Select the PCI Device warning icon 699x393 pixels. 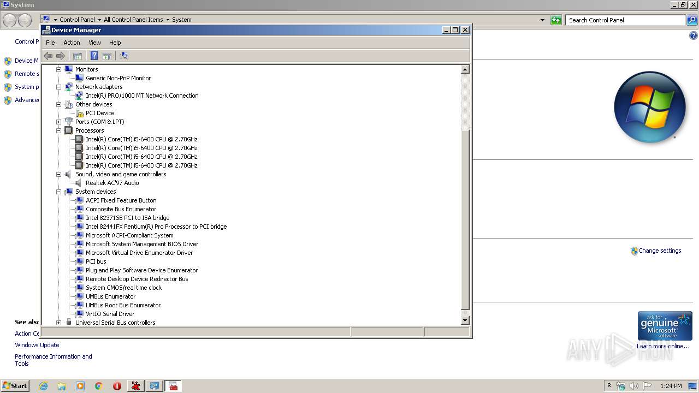pos(80,113)
